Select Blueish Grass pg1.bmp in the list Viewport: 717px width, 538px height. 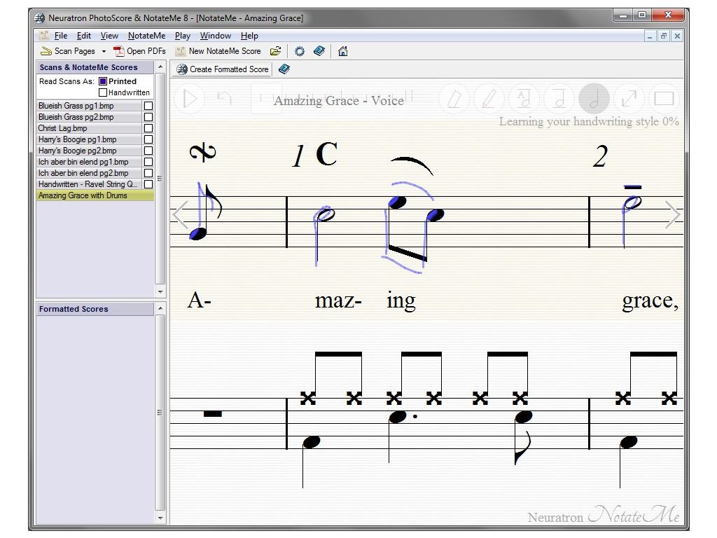coord(89,106)
